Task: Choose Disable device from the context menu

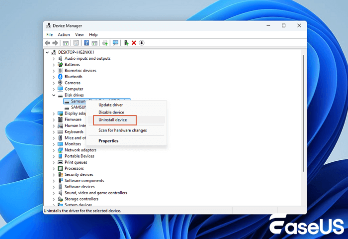Action: 126,112
